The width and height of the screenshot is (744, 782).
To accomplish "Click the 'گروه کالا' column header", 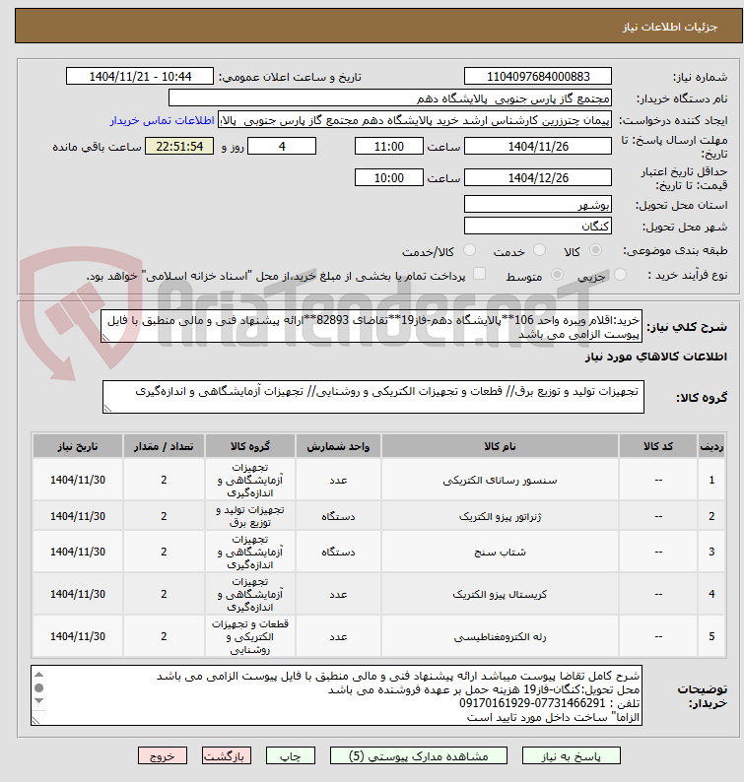I will 250,446.
